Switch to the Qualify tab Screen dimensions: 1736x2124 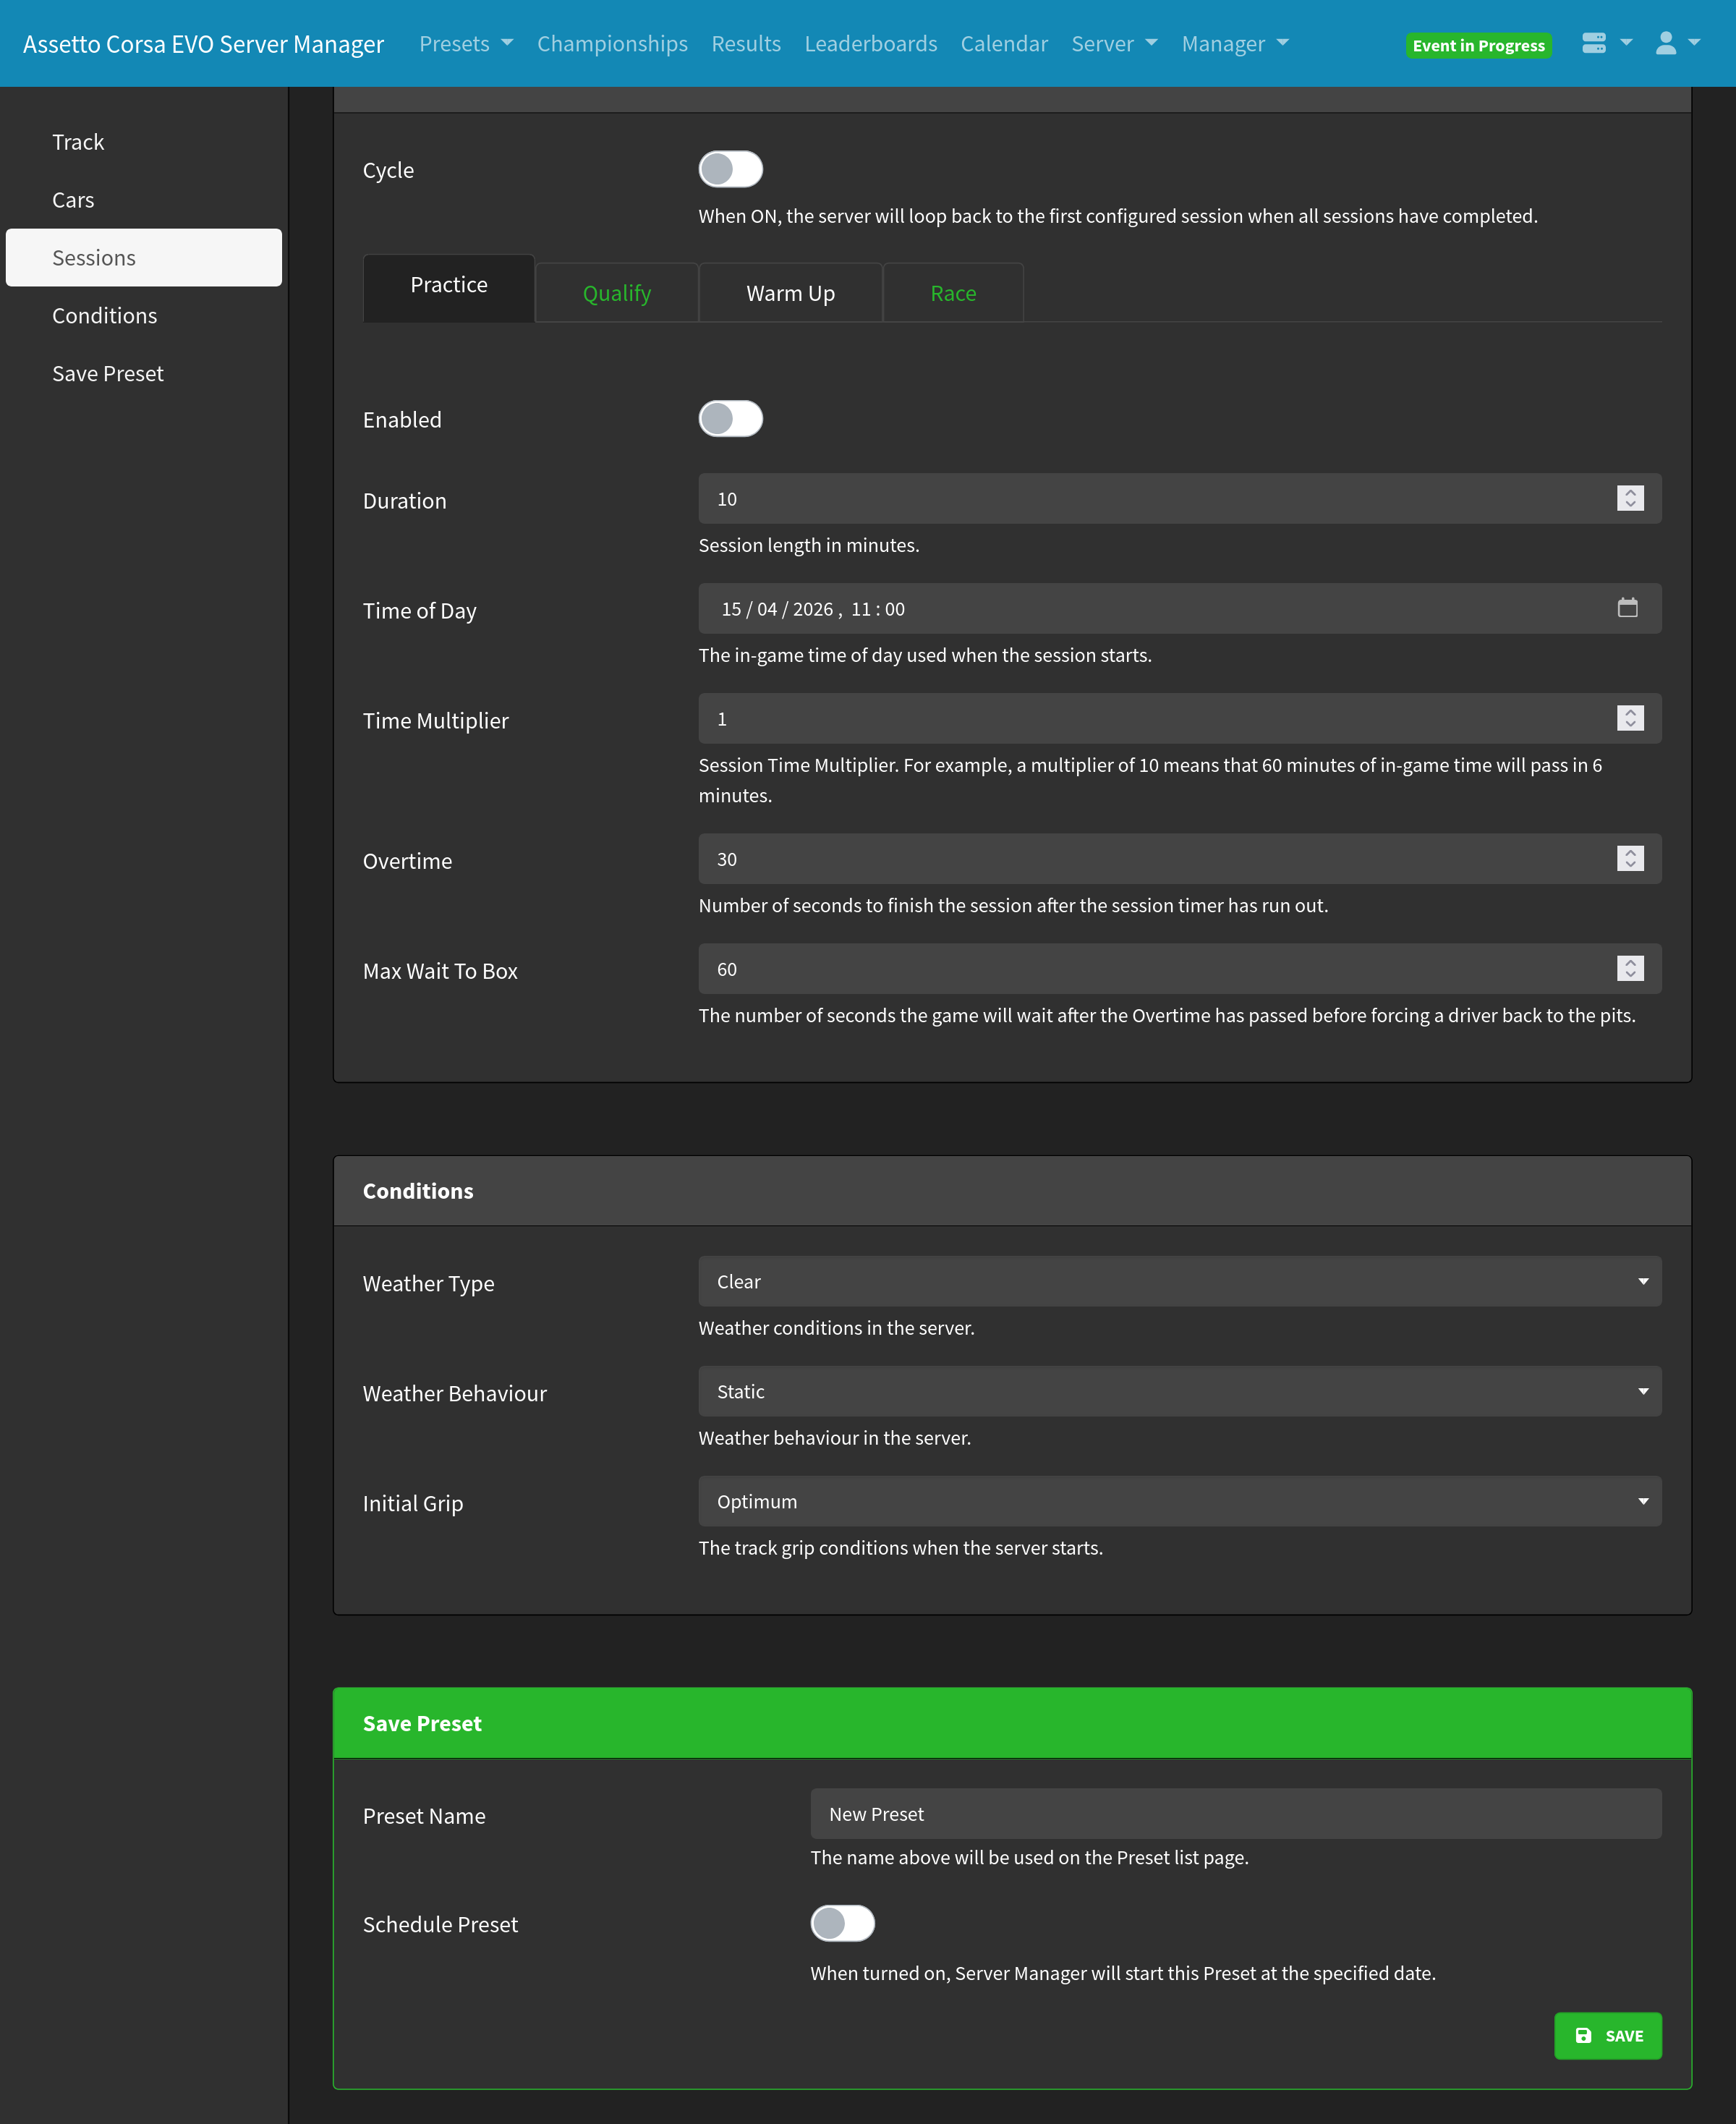click(617, 293)
